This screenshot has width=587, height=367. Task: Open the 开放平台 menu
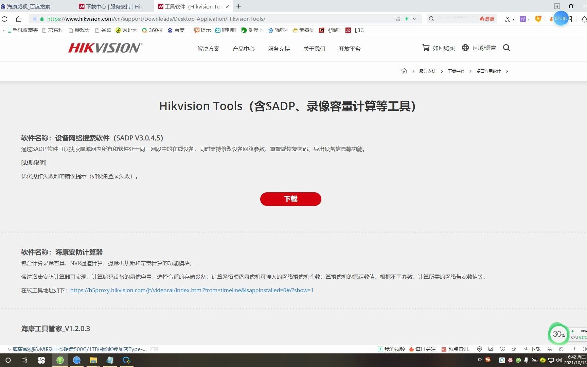[350, 49]
